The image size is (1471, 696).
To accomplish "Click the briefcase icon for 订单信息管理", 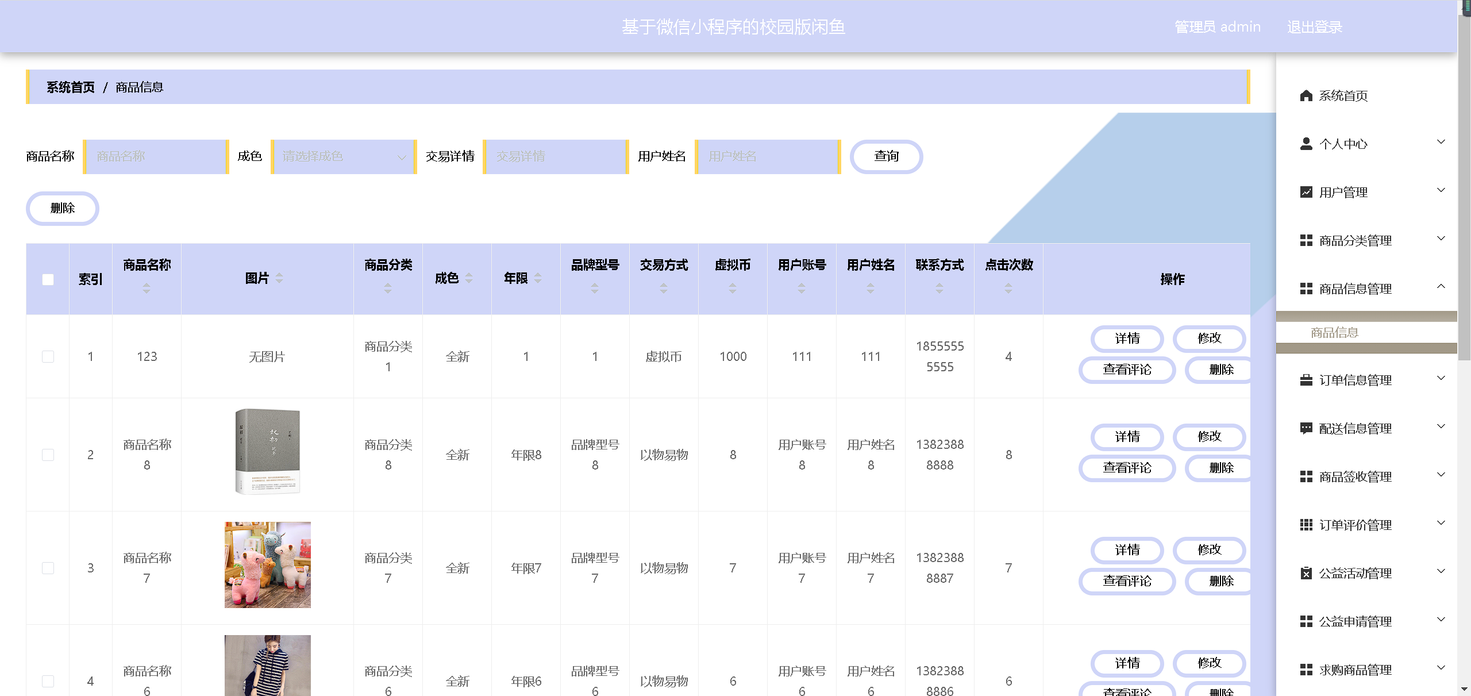I will pos(1306,380).
